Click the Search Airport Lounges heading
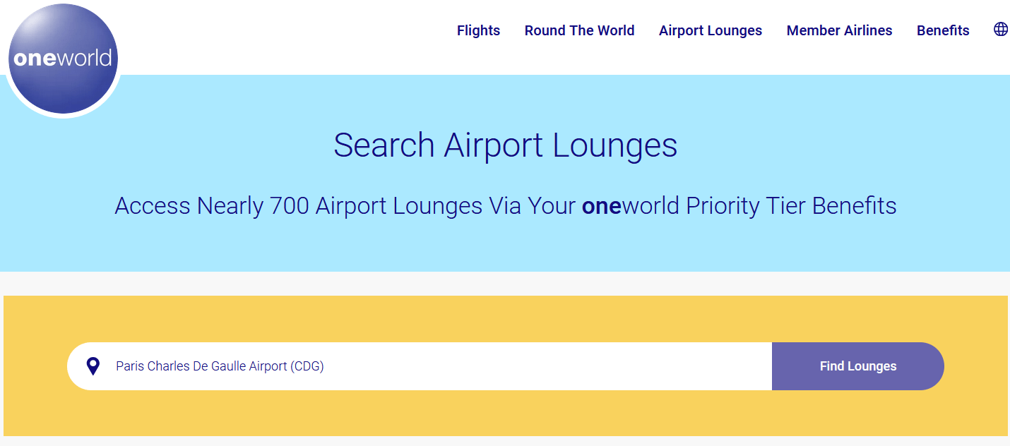This screenshot has width=1010, height=446. click(505, 145)
